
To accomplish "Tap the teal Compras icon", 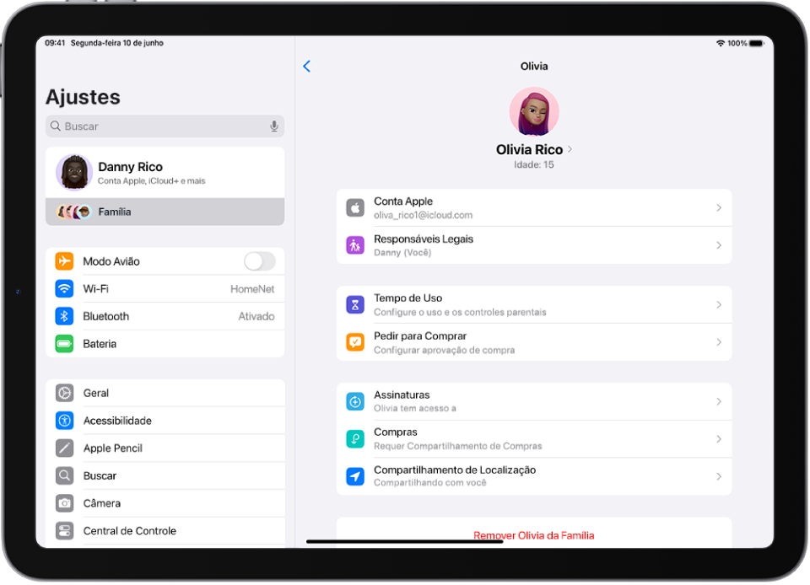I will coord(355,439).
